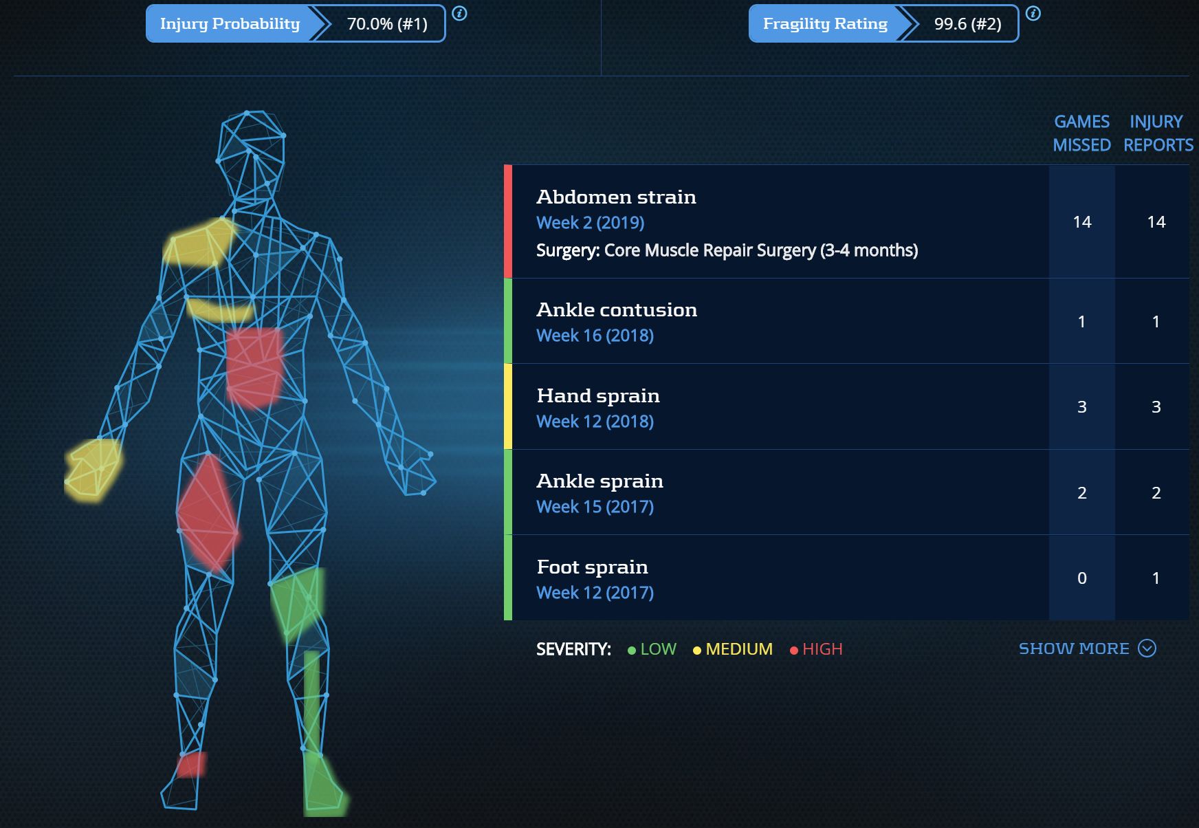Open Week 12 (2018) hand sprain link
Viewport: 1199px width, 828px height.
click(x=595, y=422)
